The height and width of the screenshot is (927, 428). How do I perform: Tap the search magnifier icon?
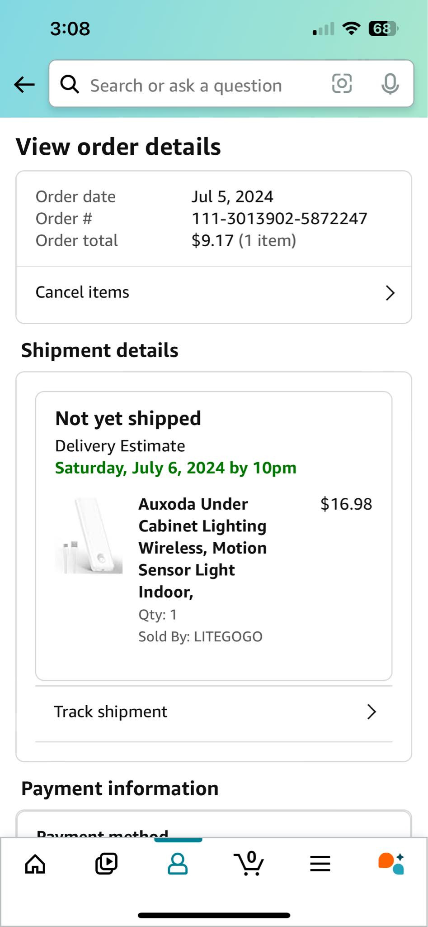(70, 84)
